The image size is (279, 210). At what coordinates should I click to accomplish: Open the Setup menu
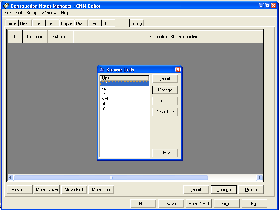point(32,13)
